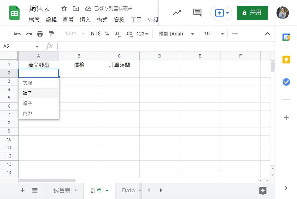Open Google Tasks side panel icon

[x=286, y=82]
